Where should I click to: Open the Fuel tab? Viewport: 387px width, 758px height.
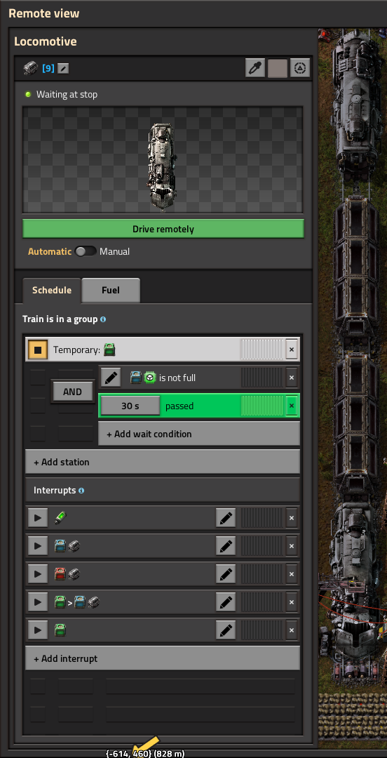point(111,290)
